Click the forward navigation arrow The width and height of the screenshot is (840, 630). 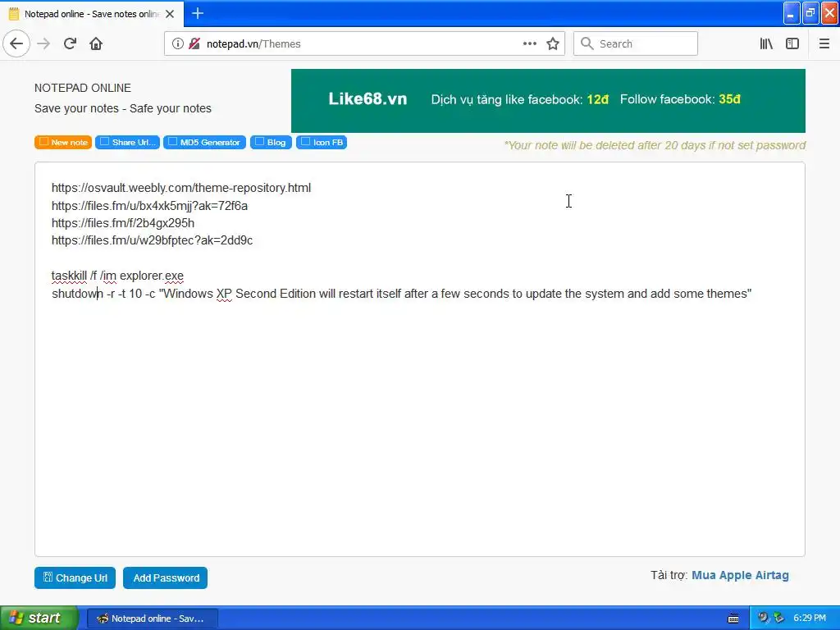pos(43,43)
